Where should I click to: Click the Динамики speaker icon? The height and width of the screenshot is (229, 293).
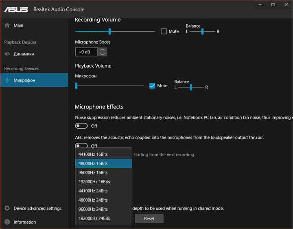(7, 54)
